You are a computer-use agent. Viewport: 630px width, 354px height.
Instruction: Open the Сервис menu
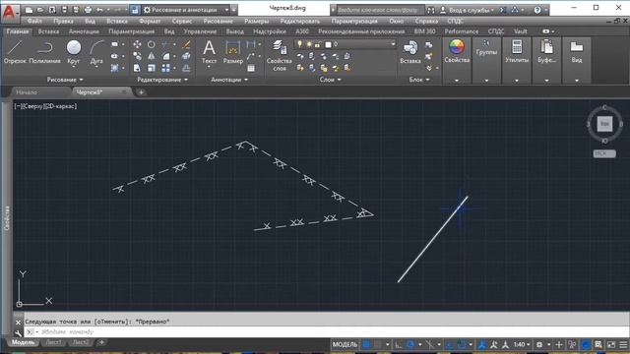[x=181, y=21]
